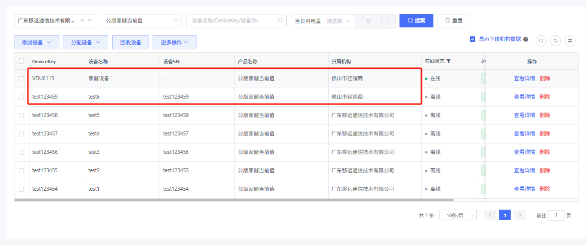
Task: Open the 更多操作 menu
Action: (174, 42)
